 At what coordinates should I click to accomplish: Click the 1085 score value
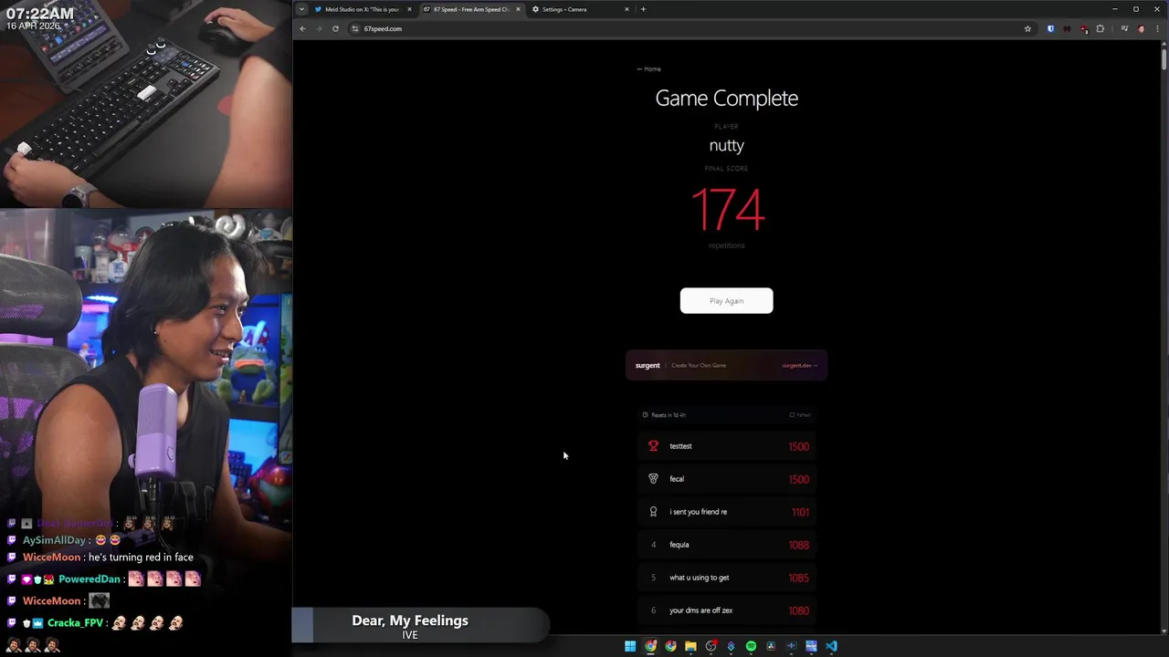[799, 578]
